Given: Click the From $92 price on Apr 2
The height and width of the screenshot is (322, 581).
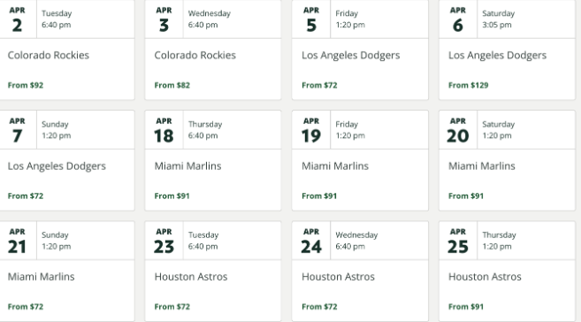Looking at the screenshot, I should (x=26, y=85).
